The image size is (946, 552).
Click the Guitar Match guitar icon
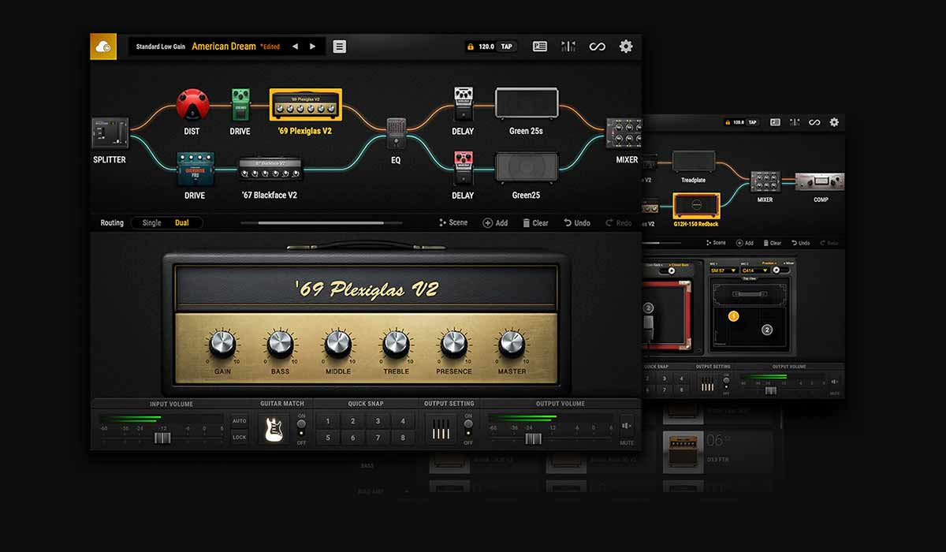tap(274, 428)
